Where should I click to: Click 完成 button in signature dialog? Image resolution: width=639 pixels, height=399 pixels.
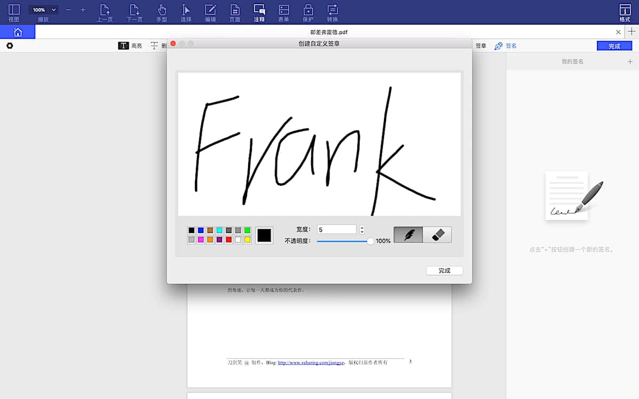444,271
